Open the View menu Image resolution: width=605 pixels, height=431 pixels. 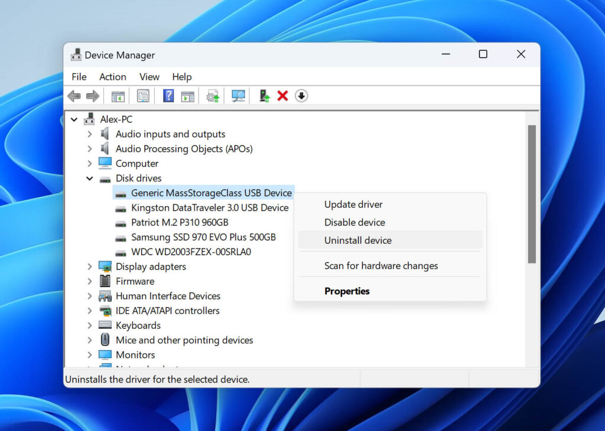149,77
